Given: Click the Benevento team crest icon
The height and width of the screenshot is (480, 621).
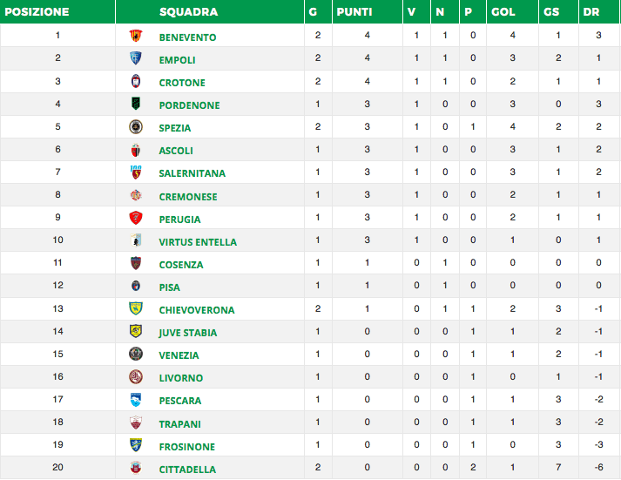Looking at the screenshot, I should coord(135,37).
